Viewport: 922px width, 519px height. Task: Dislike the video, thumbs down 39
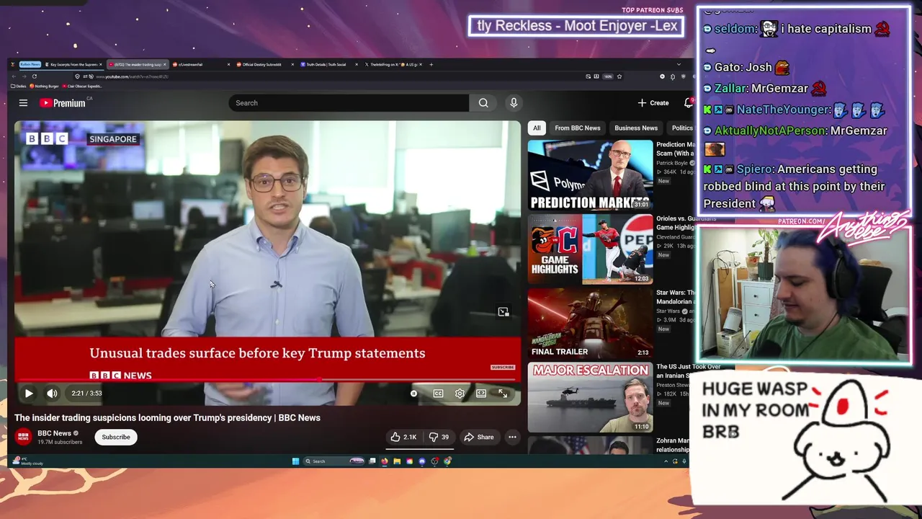439,437
